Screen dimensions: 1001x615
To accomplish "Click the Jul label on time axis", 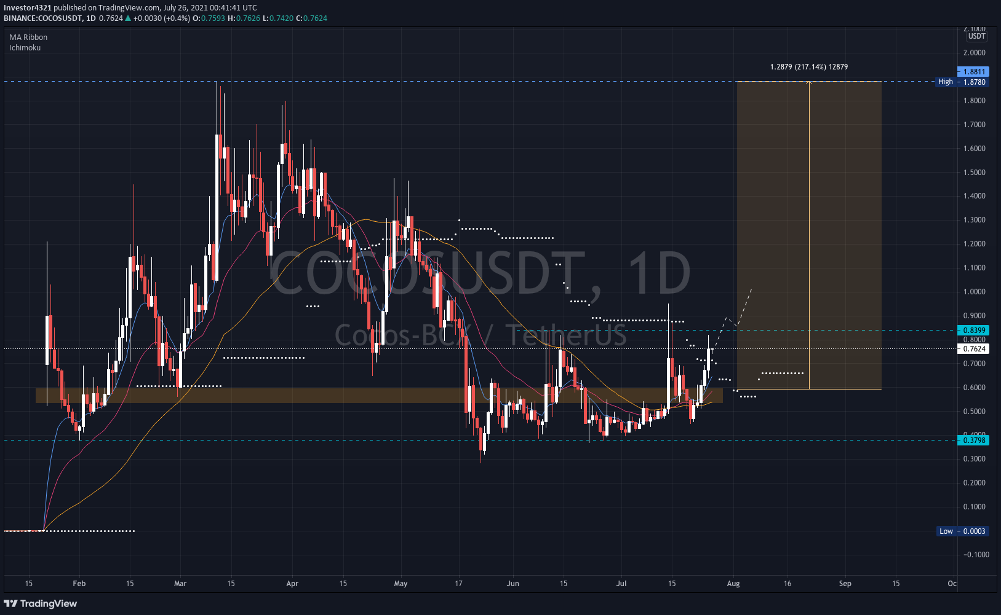I will pos(621,584).
